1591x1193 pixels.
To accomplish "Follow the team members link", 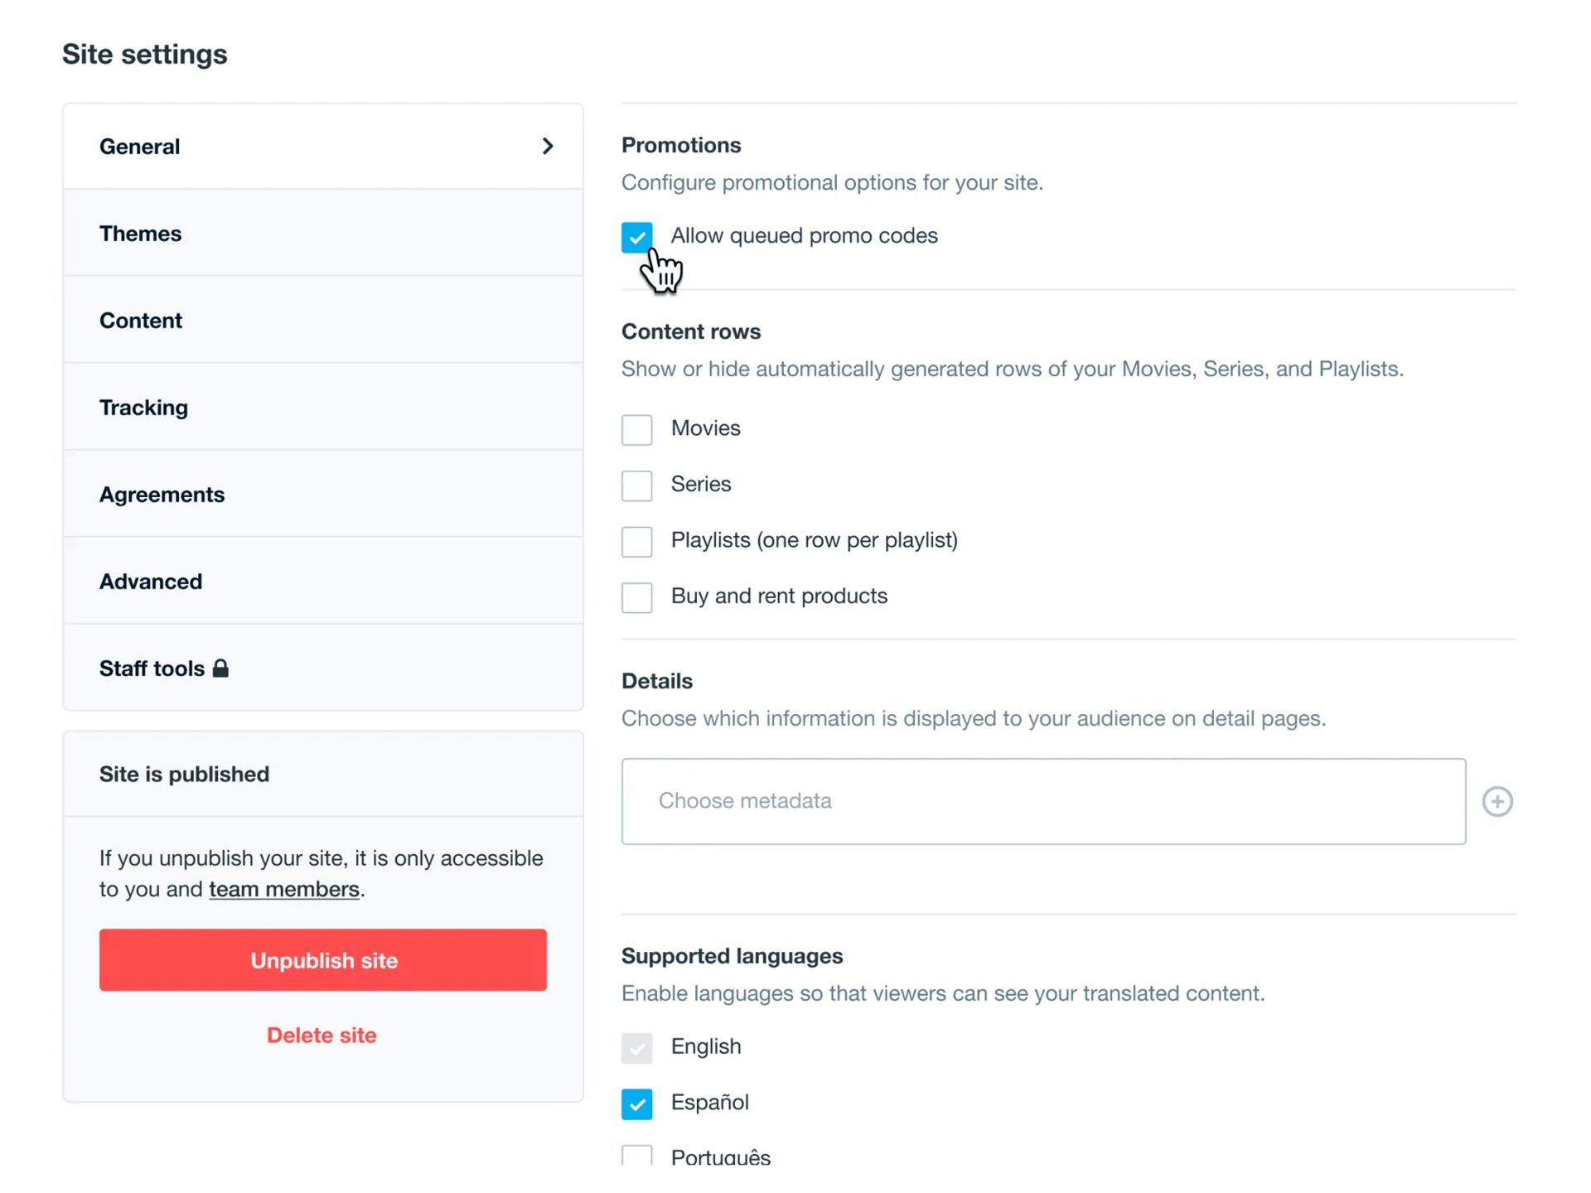I will pos(283,889).
